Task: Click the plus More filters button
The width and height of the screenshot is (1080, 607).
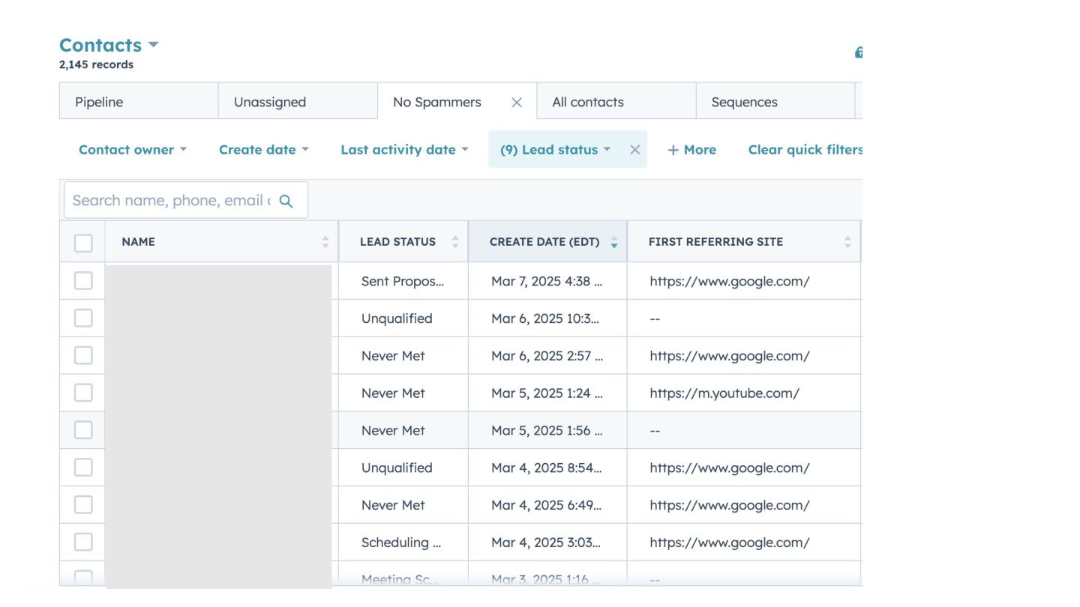Action: coord(691,150)
